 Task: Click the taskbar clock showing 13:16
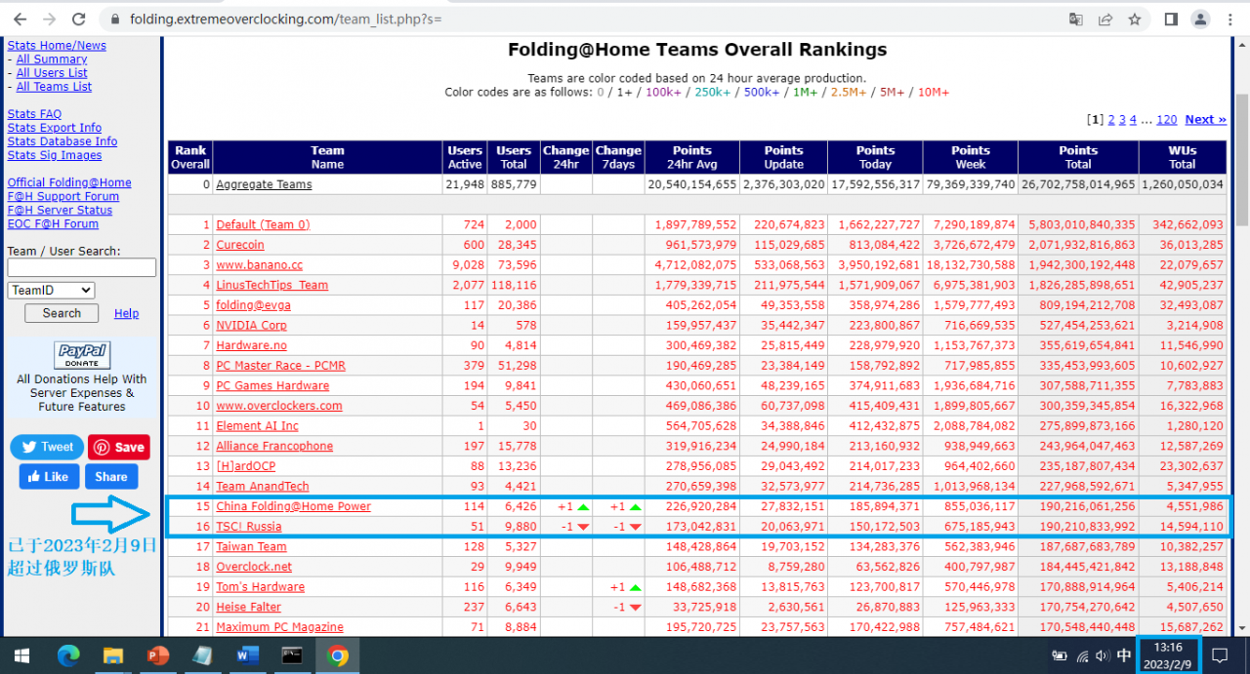1168,655
